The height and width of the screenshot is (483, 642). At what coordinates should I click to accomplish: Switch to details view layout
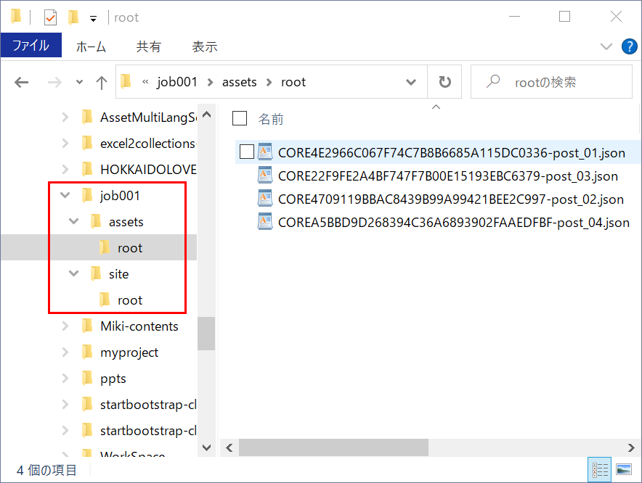click(x=599, y=469)
